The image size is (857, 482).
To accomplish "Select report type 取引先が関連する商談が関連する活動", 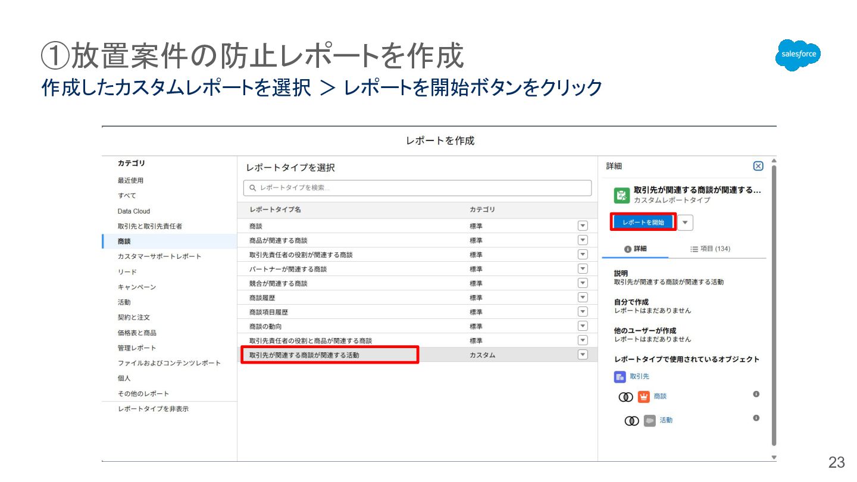I will pyautogui.click(x=305, y=355).
